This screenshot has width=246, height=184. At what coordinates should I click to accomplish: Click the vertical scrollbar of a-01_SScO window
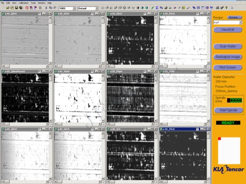[156, 40]
